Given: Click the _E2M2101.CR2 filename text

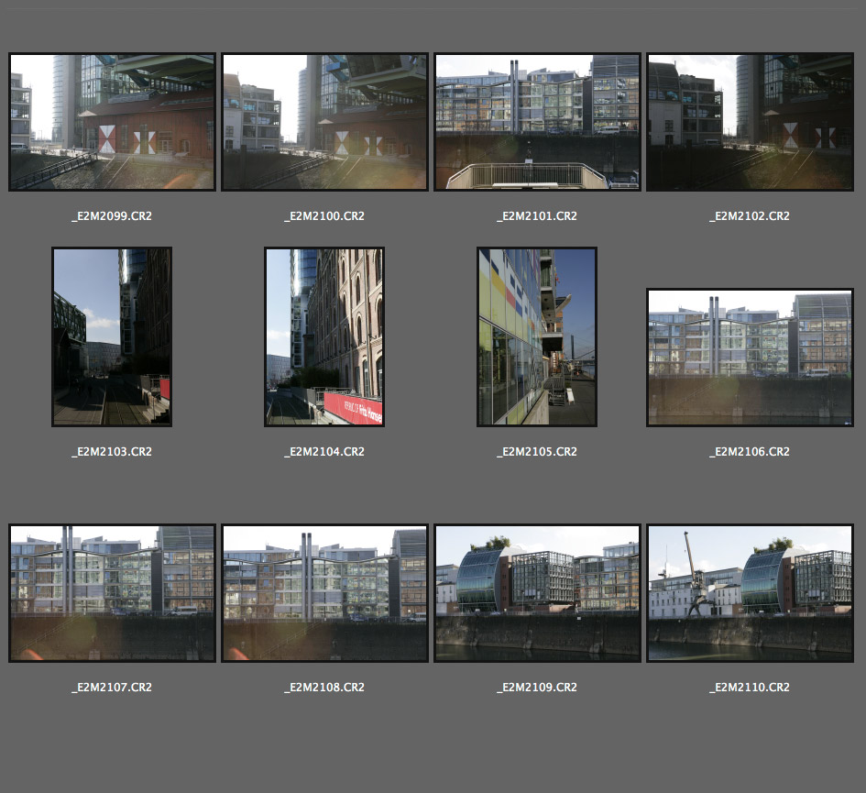Looking at the screenshot, I should (537, 216).
